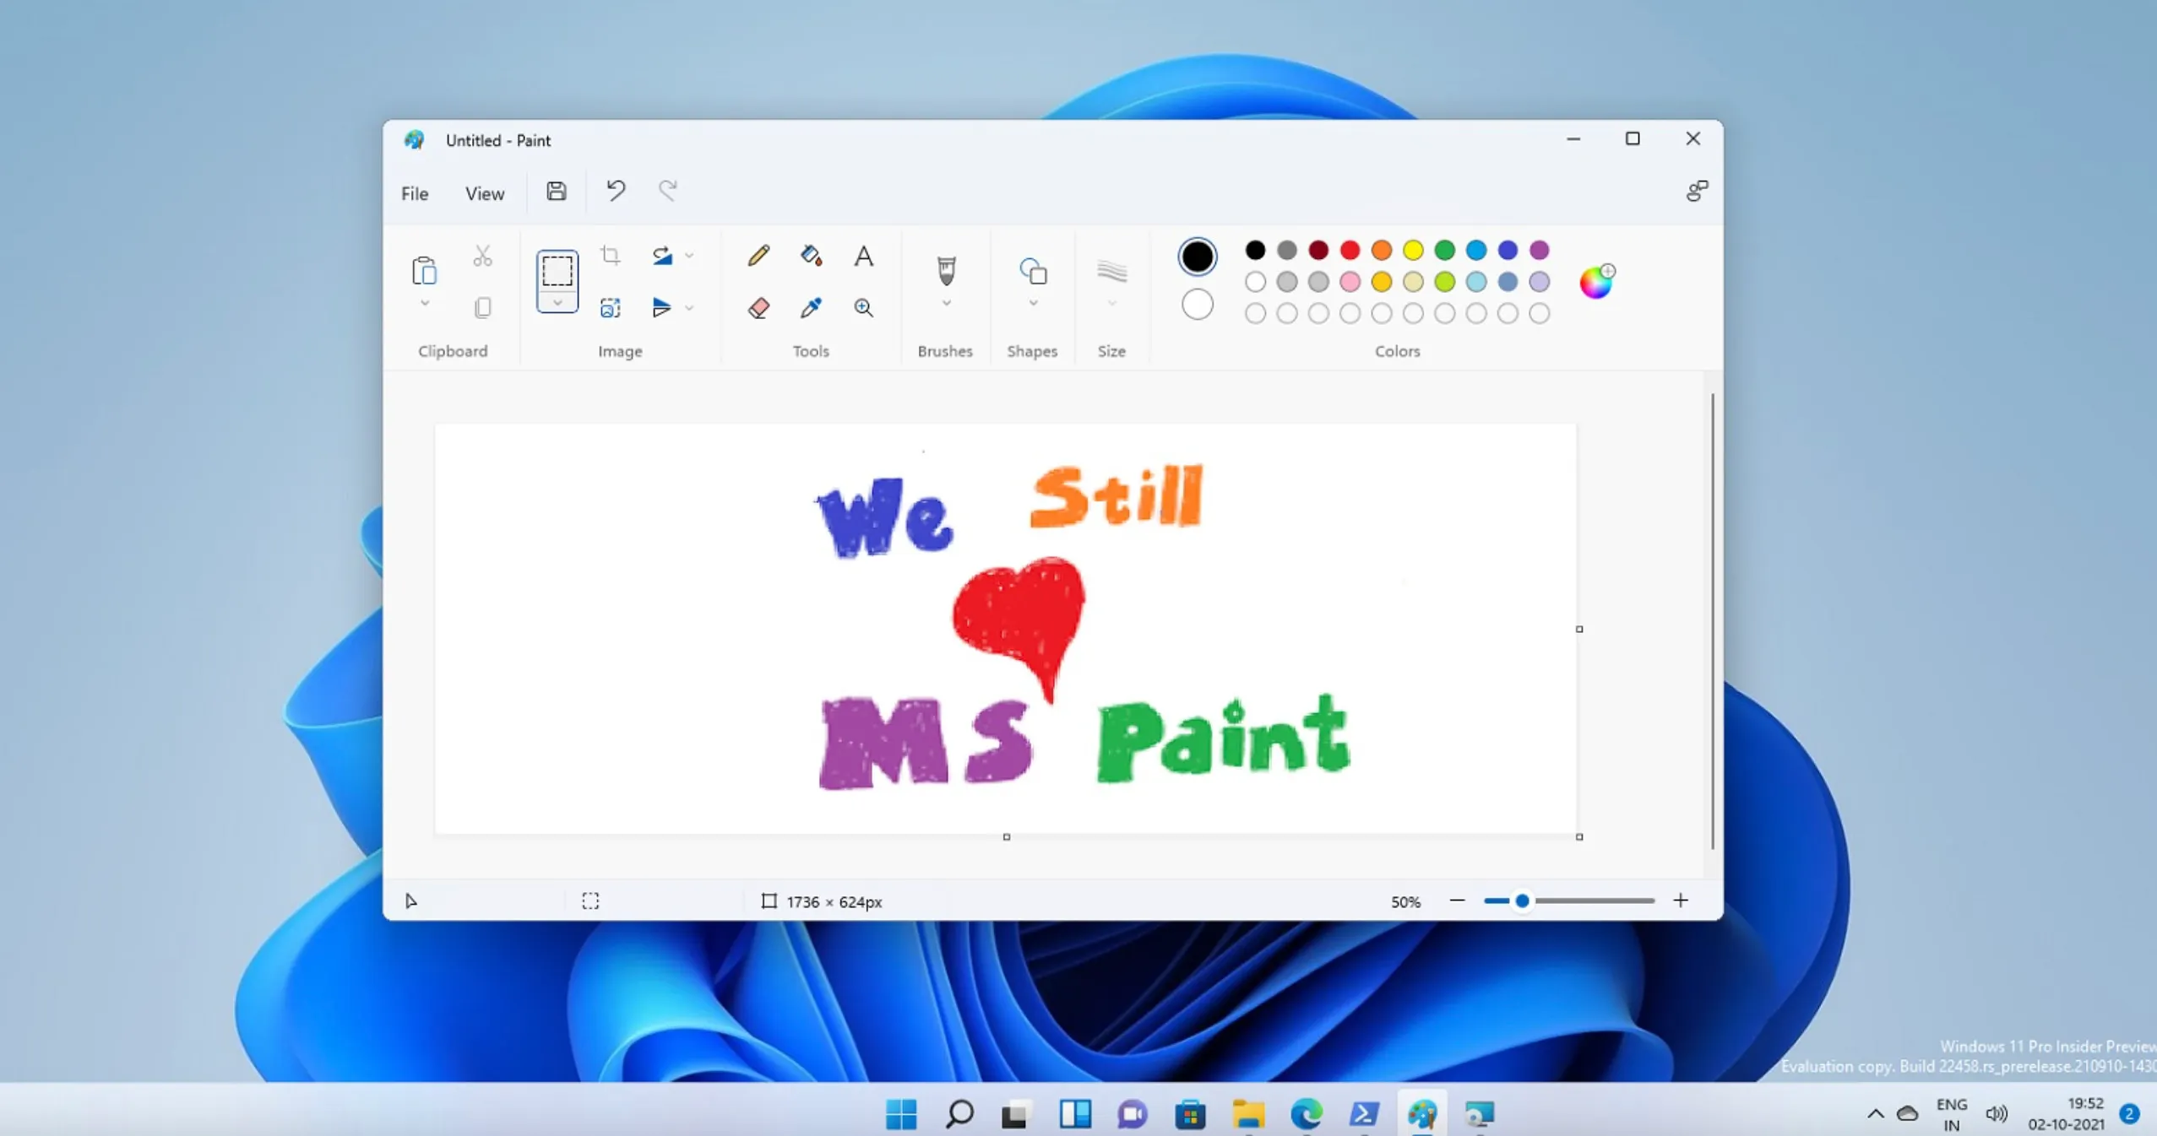Switch to Color 2 white circle
The width and height of the screenshot is (2157, 1136).
tap(1197, 305)
